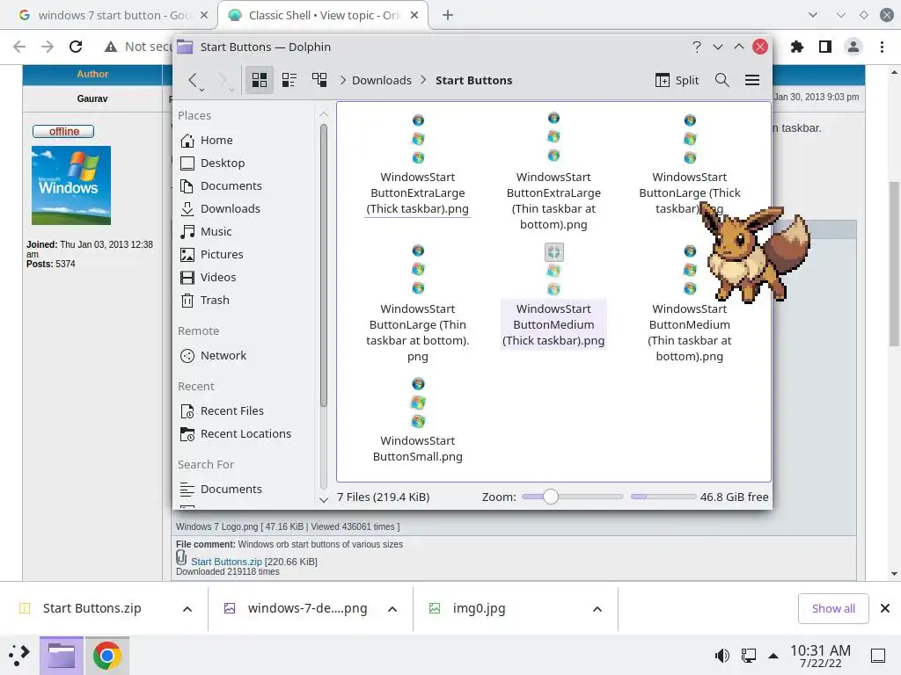Close the Google search browser tab
The image size is (901, 675).
[204, 16]
